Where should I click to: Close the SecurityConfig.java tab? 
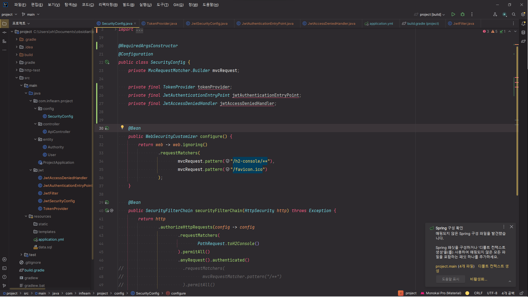(135, 24)
